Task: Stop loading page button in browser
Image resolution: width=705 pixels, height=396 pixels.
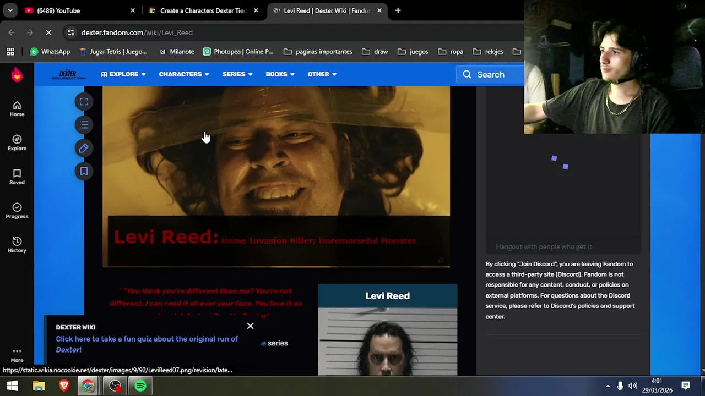Action: [x=48, y=32]
